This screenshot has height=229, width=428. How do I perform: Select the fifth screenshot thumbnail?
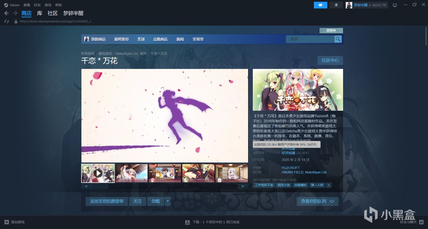232,173
